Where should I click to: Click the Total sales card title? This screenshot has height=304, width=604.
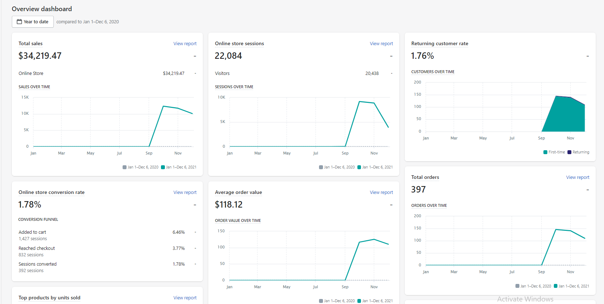(x=30, y=44)
